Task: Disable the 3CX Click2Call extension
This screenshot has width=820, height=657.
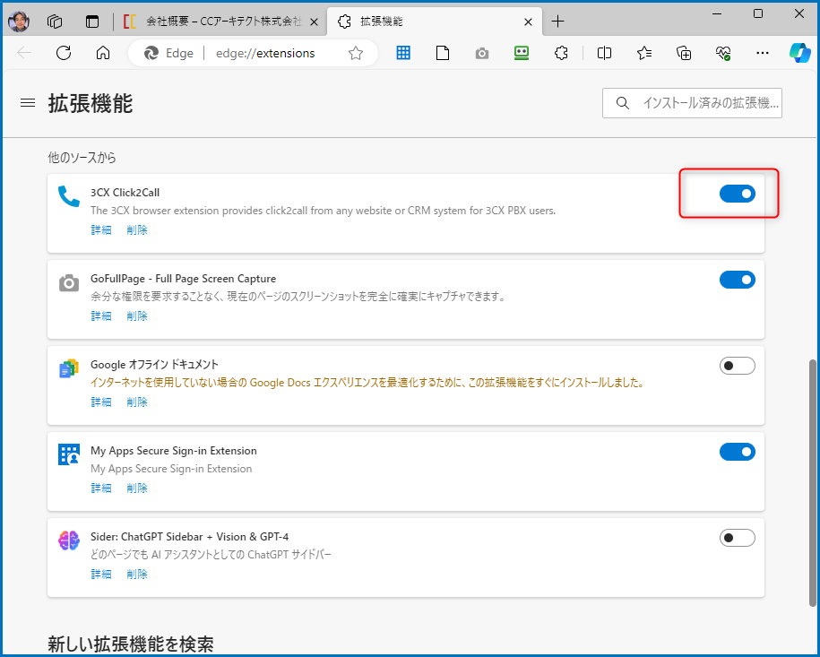Action: 738,194
